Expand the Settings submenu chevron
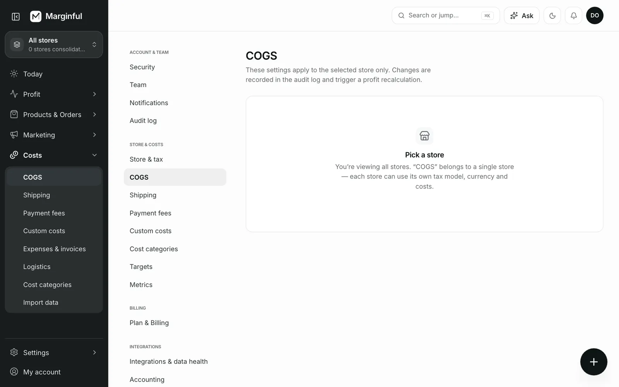Image resolution: width=619 pixels, height=387 pixels. point(94,352)
